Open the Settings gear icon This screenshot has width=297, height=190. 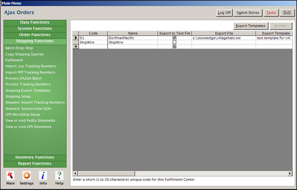coord(26,176)
